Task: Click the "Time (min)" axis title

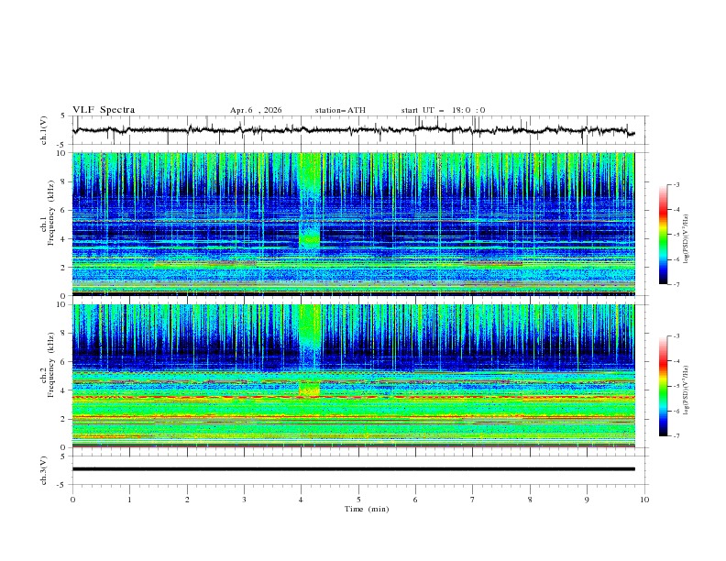Action: 367,509
